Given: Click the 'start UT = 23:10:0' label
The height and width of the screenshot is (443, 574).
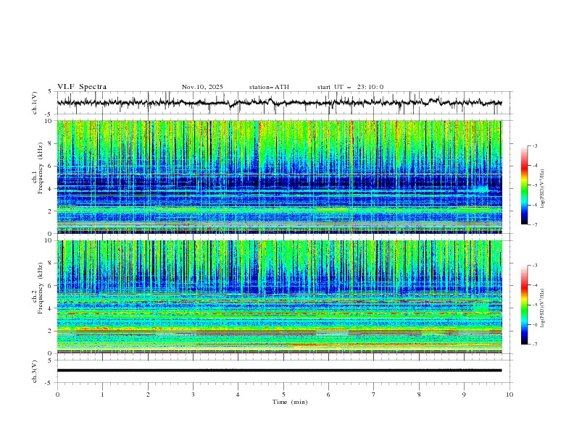Looking at the screenshot, I should coord(350,87).
